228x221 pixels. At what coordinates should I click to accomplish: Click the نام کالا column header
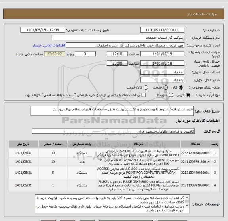(139, 144)
